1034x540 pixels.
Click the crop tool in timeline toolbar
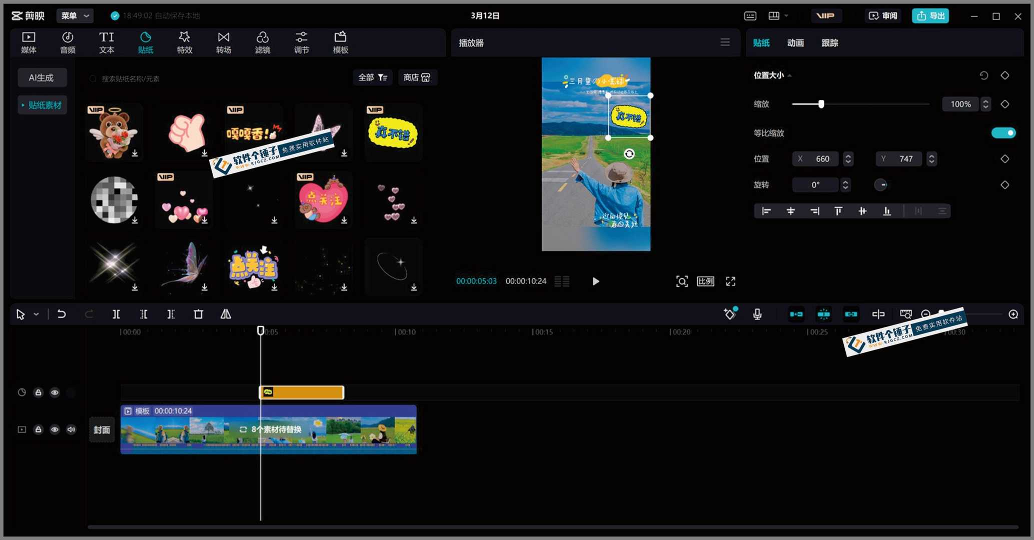point(198,314)
